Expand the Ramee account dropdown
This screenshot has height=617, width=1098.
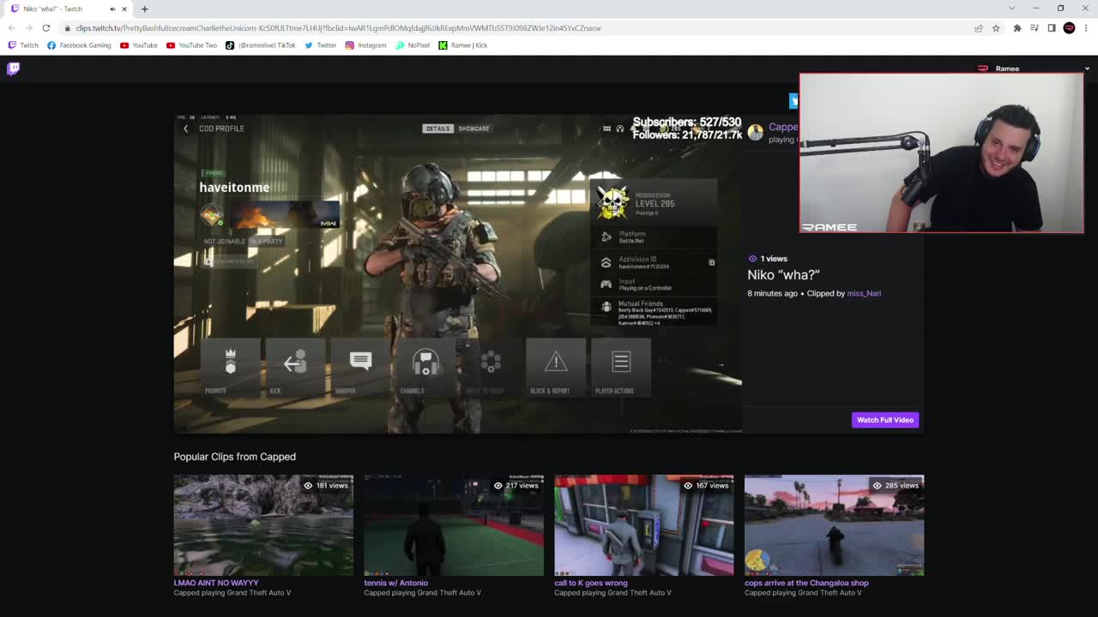click(1087, 69)
